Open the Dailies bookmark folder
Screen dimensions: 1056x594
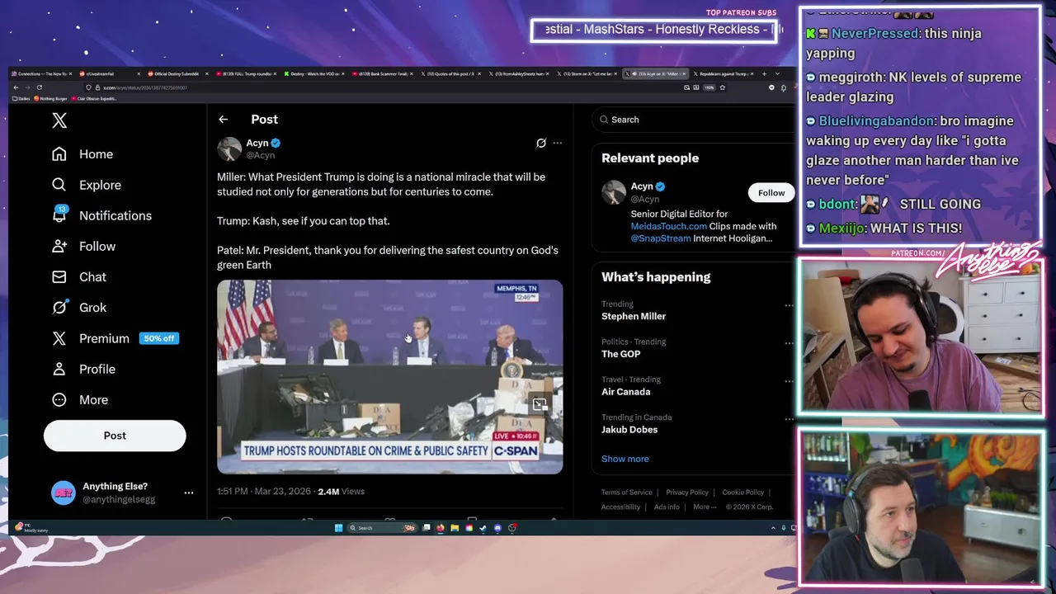(x=21, y=98)
